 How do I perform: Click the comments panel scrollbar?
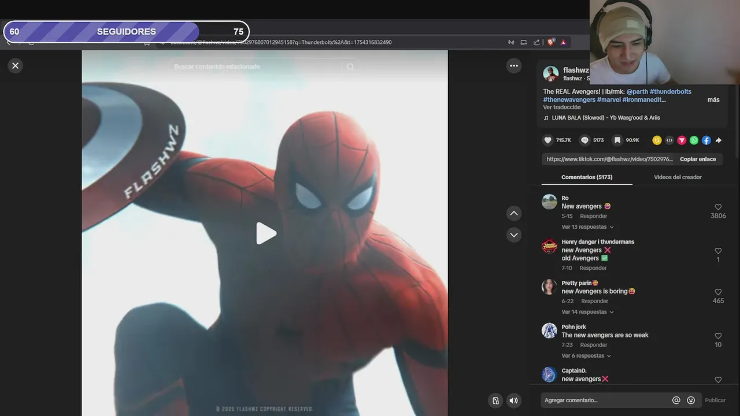(x=737, y=121)
